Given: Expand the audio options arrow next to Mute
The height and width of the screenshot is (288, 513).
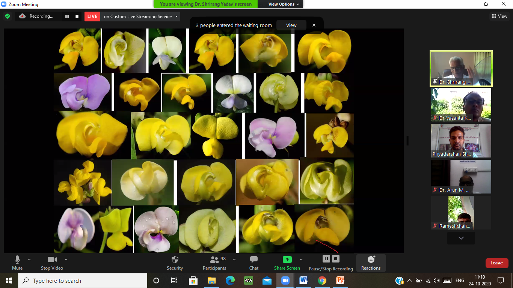Looking at the screenshot, I should [29, 259].
